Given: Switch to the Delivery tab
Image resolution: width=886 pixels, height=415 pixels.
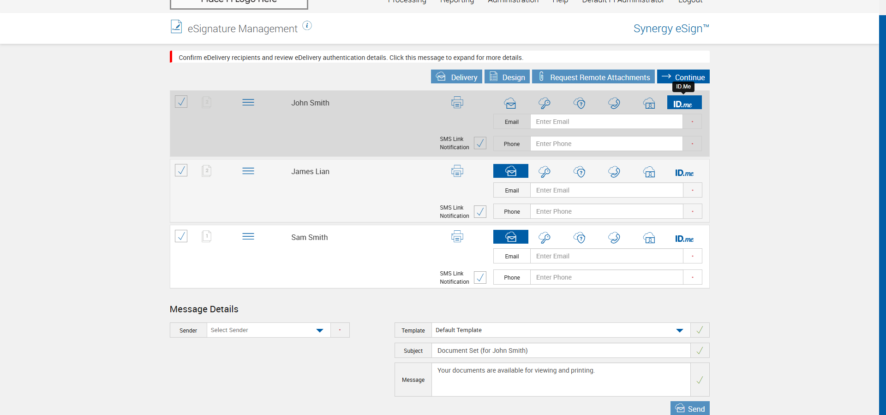Looking at the screenshot, I should 456,77.
